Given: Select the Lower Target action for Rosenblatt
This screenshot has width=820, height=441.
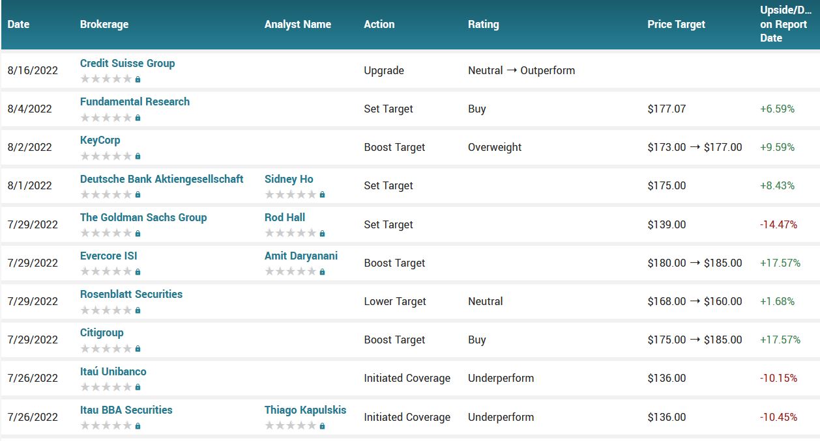Looking at the screenshot, I should [395, 301].
